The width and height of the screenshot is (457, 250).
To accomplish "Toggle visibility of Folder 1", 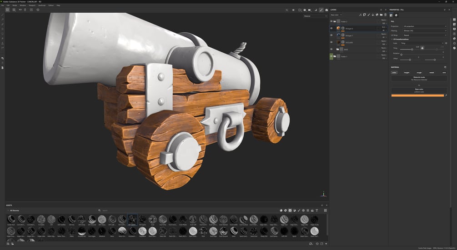I will click(331, 56).
